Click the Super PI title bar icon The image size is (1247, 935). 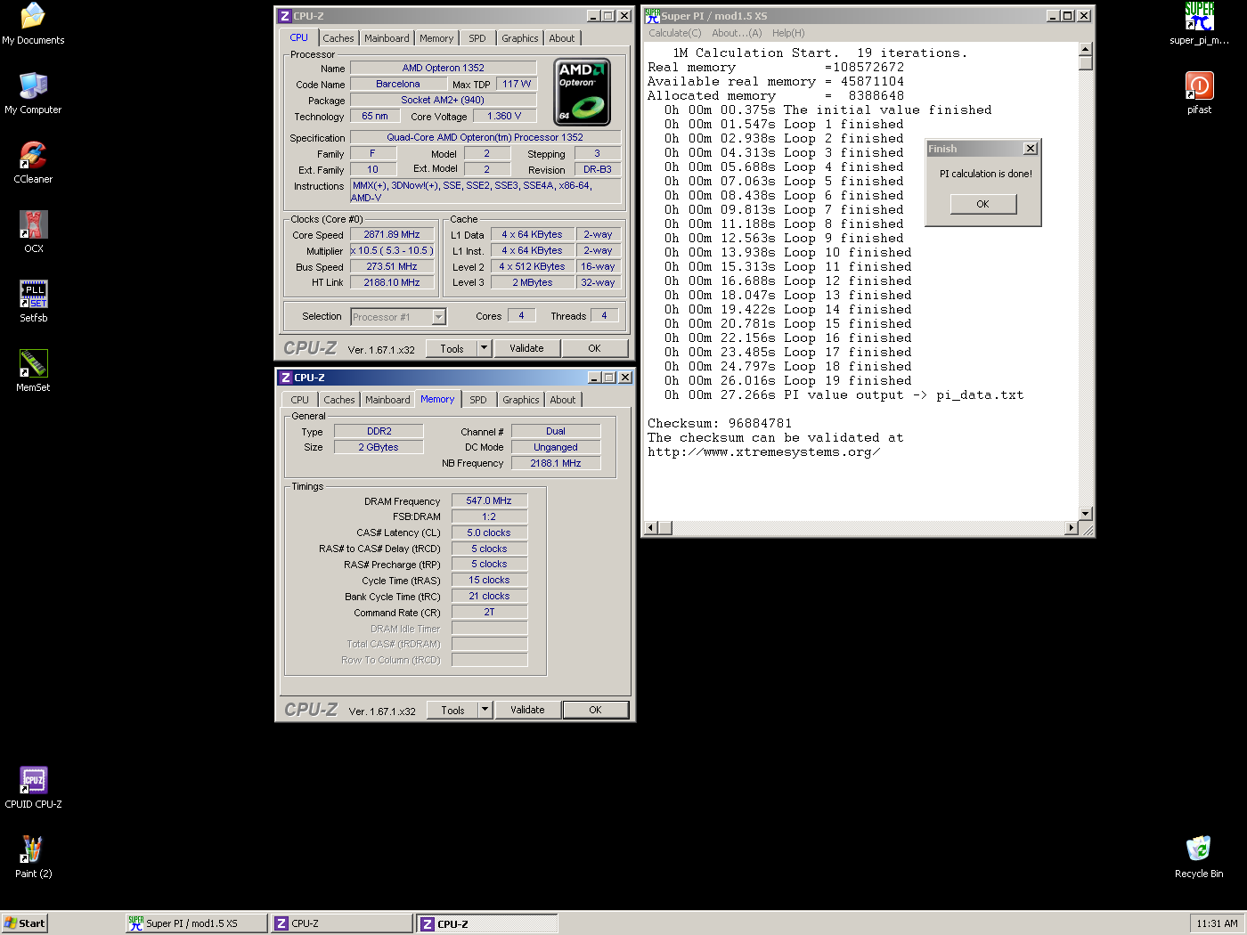tap(653, 16)
